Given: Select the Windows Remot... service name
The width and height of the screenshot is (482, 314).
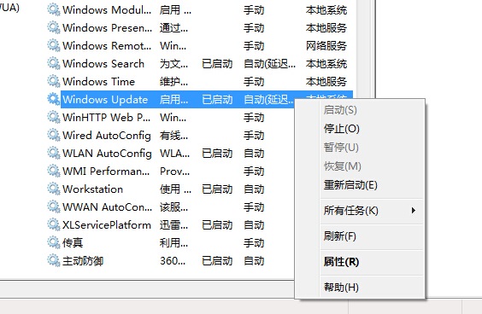Looking at the screenshot, I should coord(107,45).
